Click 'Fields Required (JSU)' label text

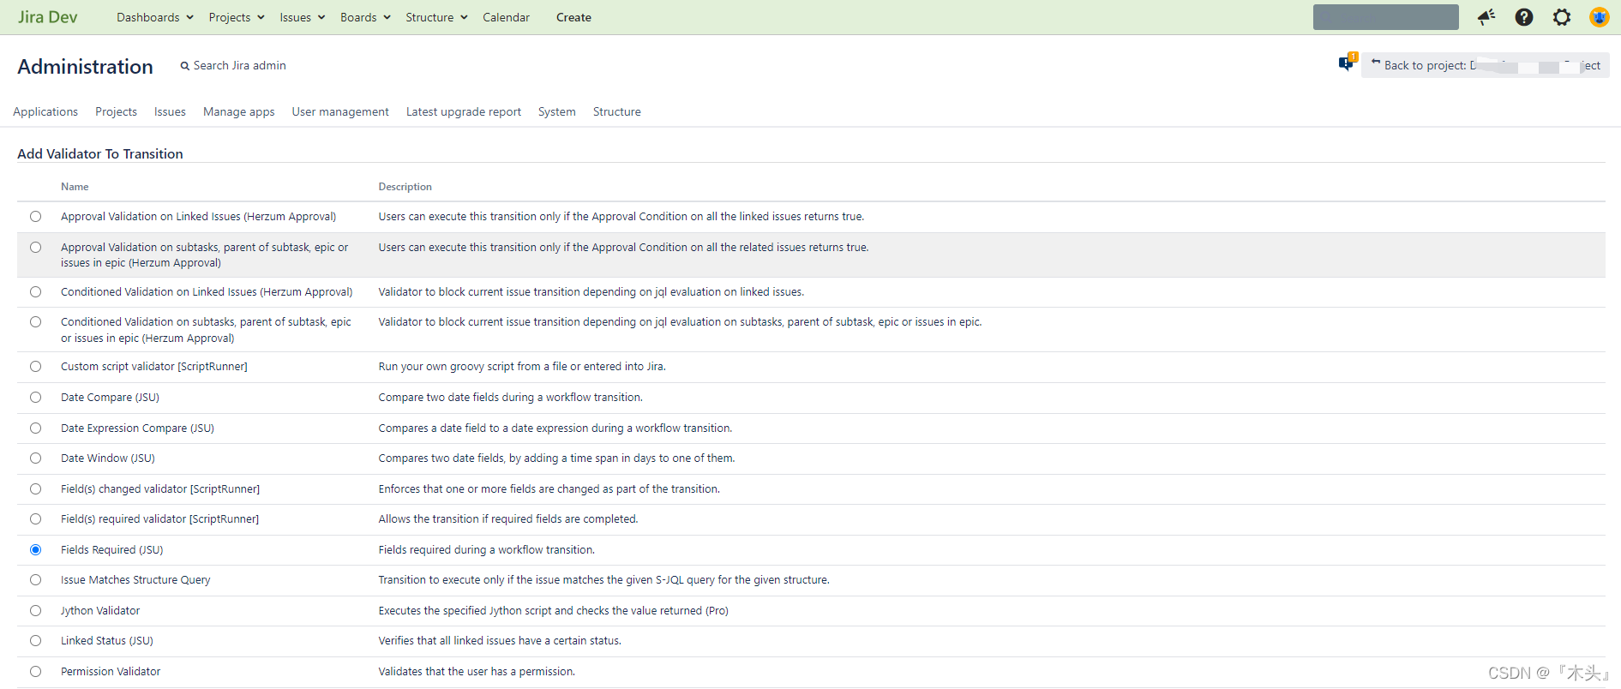coord(111,550)
